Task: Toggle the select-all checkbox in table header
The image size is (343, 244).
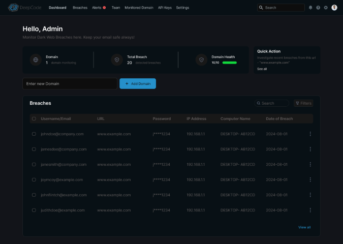Action: [34, 118]
